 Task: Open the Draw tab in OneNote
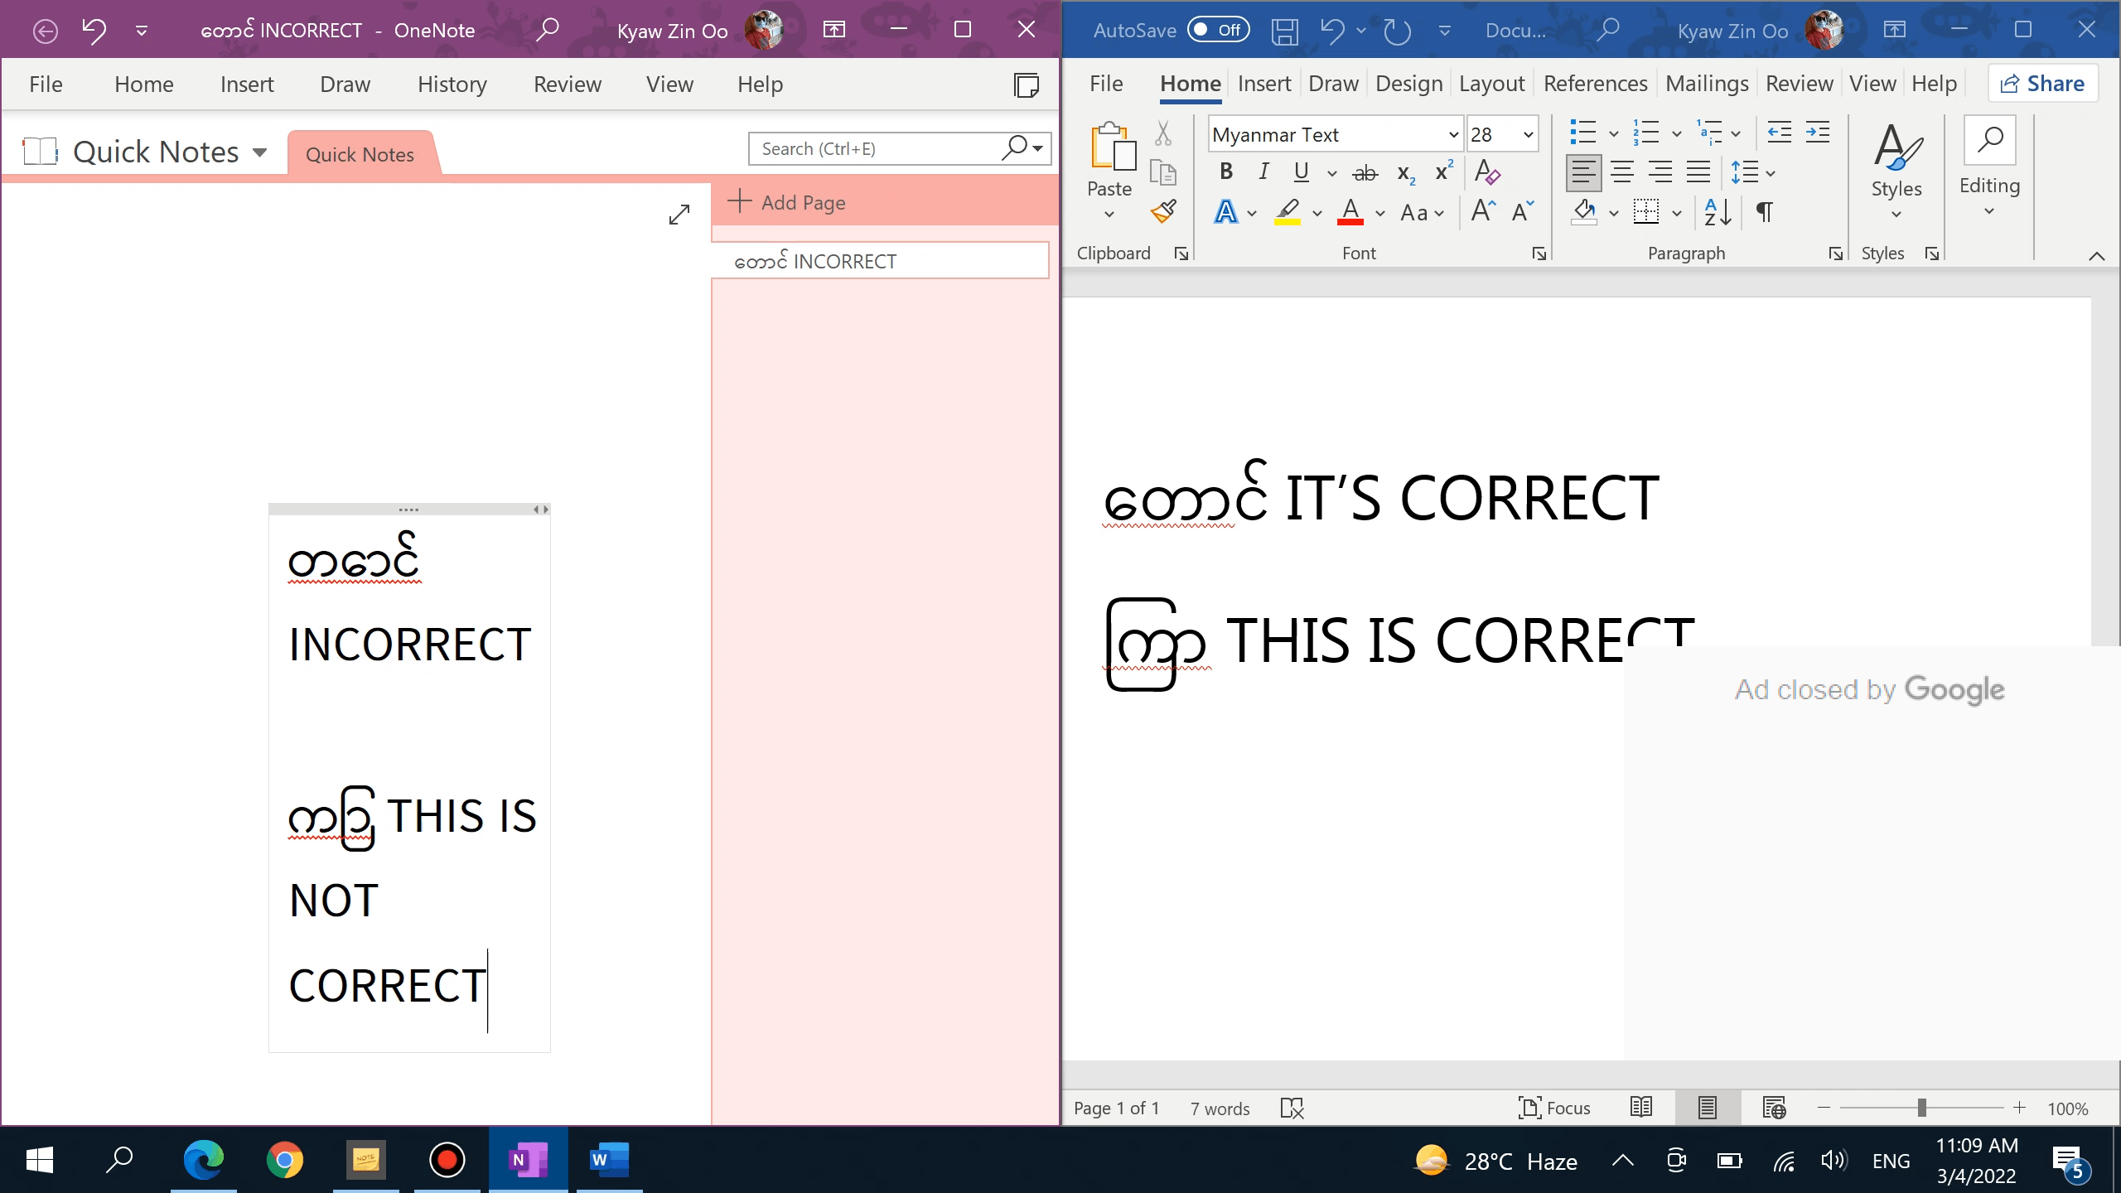click(345, 85)
